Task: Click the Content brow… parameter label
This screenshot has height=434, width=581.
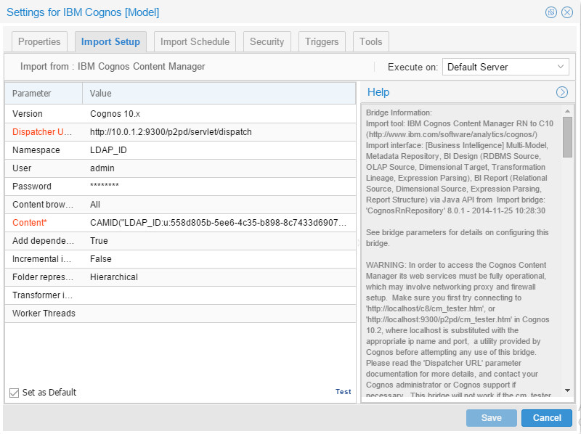Action: coord(43,205)
